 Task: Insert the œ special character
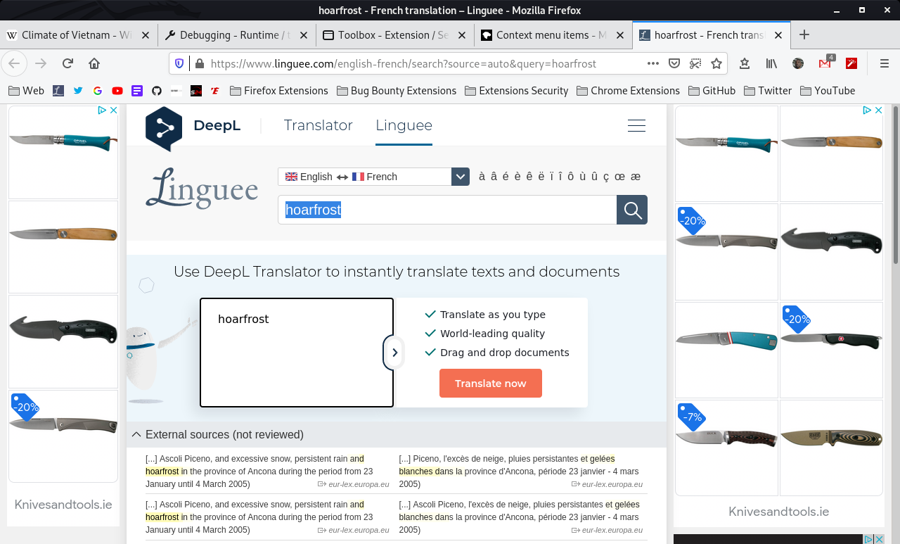click(620, 177)
